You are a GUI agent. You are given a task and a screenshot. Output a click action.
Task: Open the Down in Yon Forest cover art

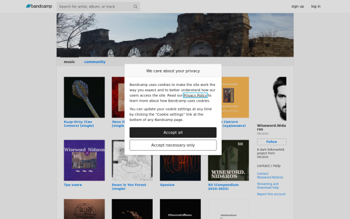click(132, 168)
